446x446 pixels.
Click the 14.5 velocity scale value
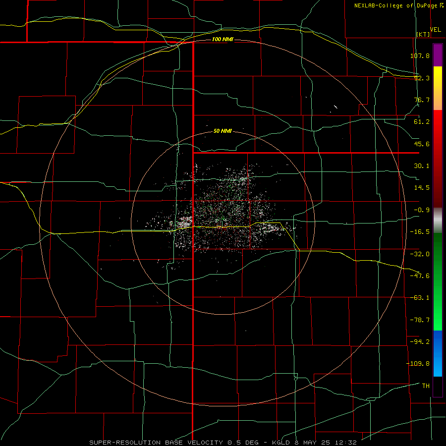click(x=422, y=188)
